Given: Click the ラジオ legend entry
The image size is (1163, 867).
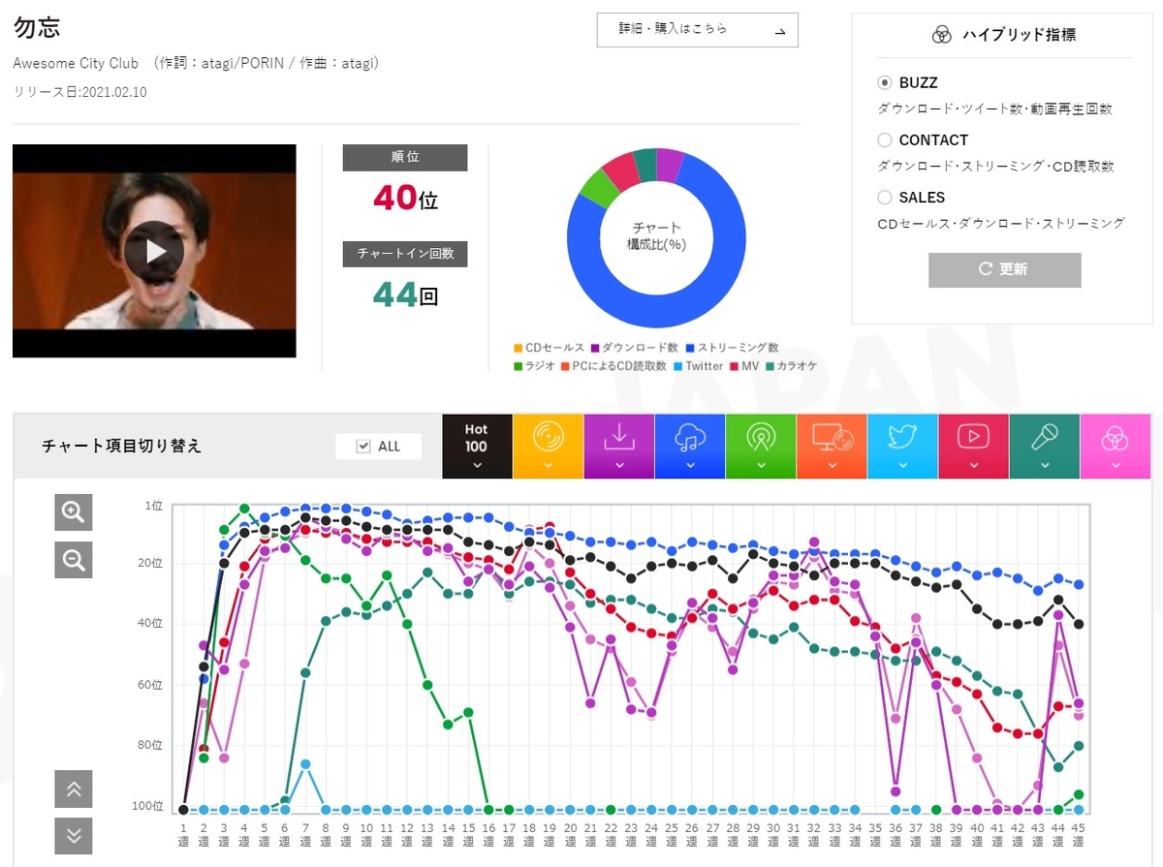Looking at the screenshot, I should pos(536,366).
